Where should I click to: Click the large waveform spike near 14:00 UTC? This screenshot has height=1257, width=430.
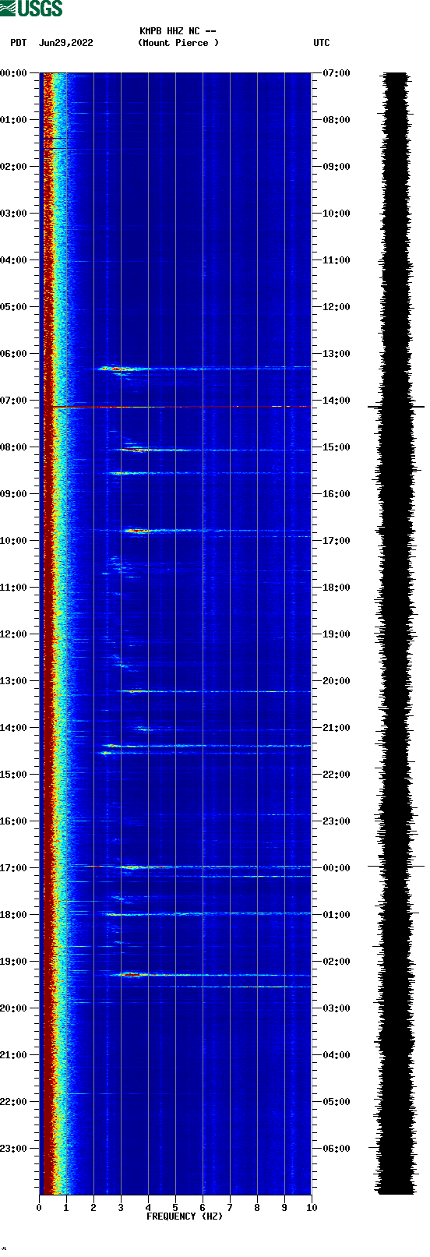(x=396, y=407)
